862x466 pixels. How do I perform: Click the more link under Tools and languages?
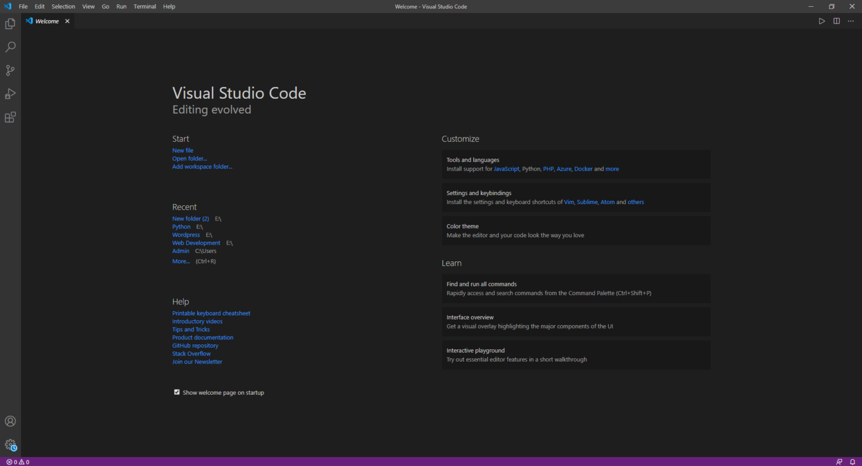click(612, 169)
